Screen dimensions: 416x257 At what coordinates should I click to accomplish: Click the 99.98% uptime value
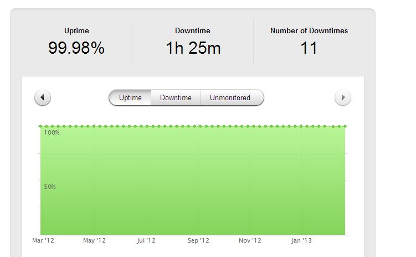tap(76, 48)
